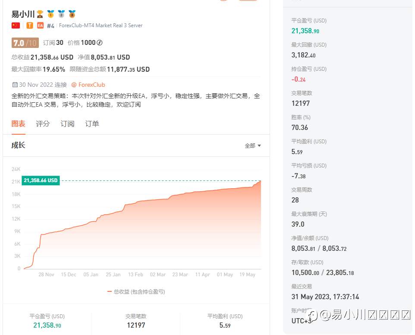Click the 最大衰落期 39.0 value
The height and width of the screenshot is (335, 415).
pos(298,224)
